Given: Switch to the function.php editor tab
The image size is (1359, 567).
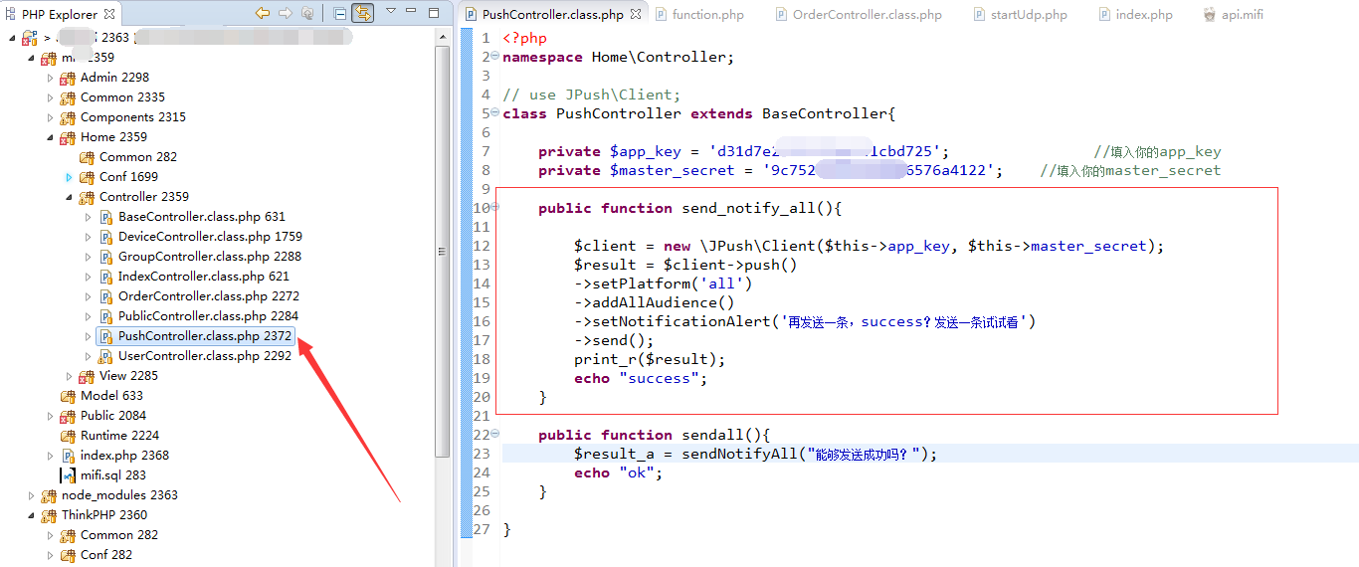Looking at the screenshot, I should 707,15.
